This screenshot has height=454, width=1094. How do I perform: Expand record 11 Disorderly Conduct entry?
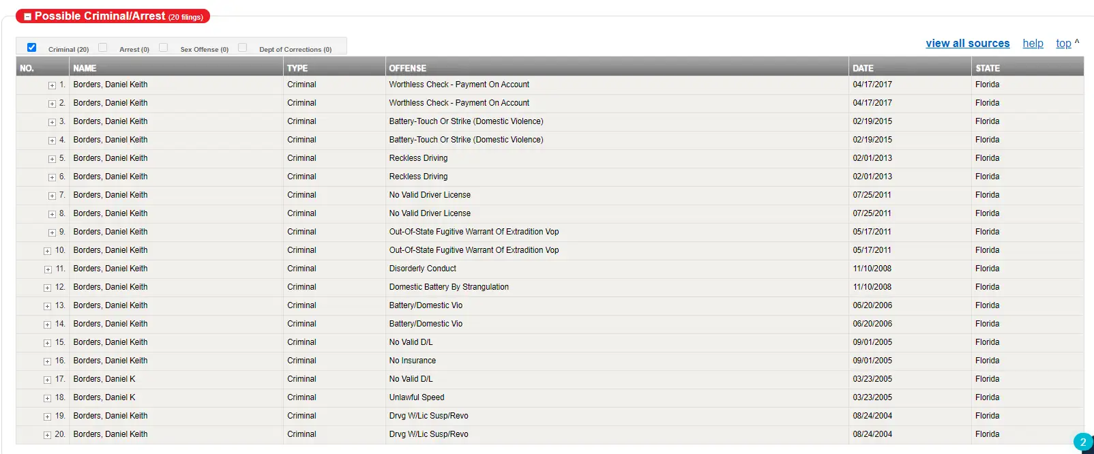click(x=48, y=269)
